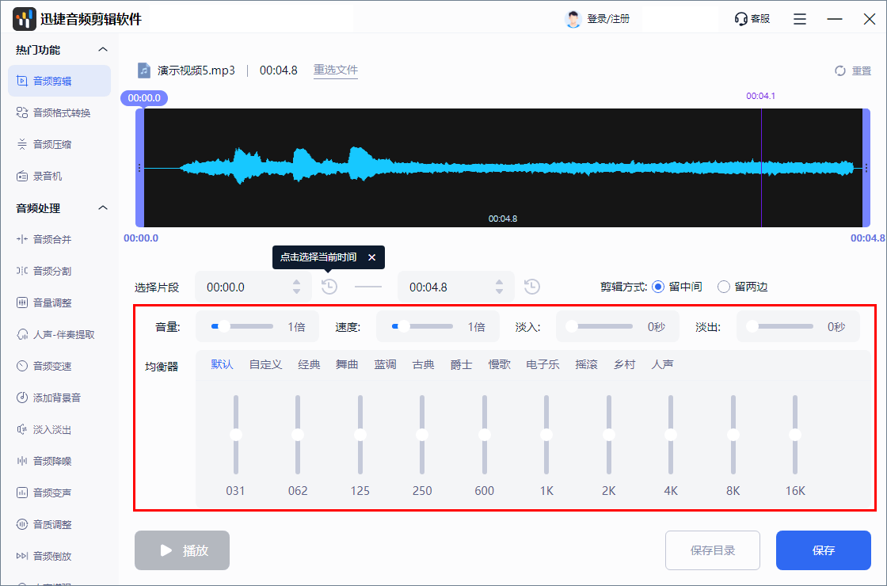Select the 慢歌 equalizer preset
Image resolution: width=887 pixels, height=586 pixels.
point(500,364)
